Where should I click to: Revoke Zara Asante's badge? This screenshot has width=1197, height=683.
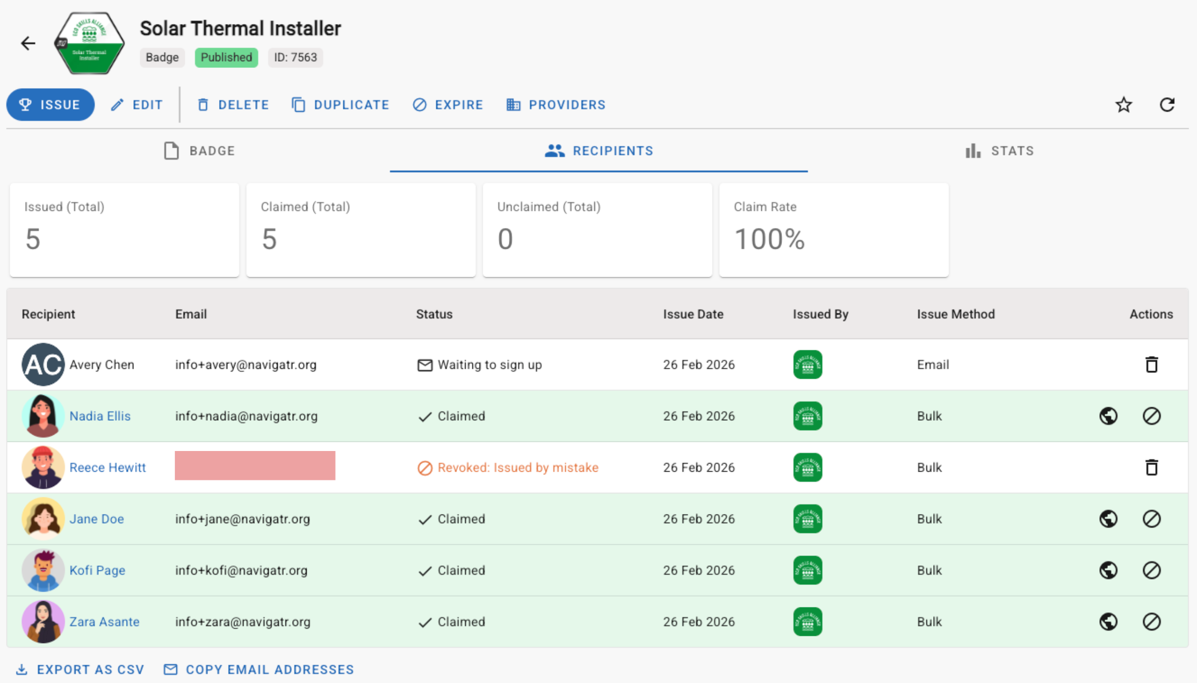(1151, 622)
